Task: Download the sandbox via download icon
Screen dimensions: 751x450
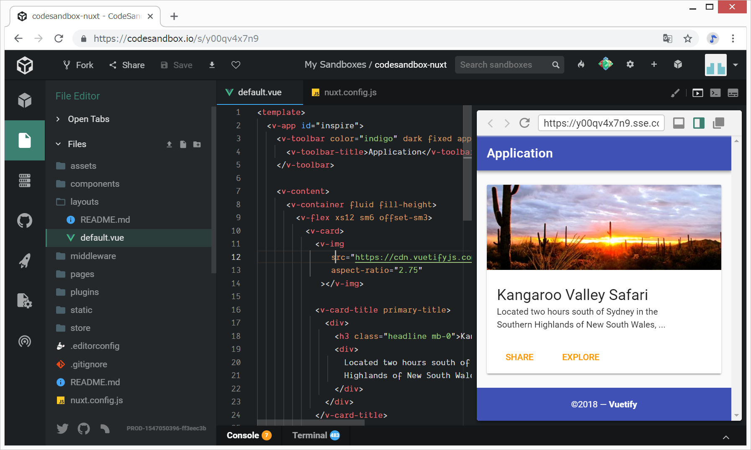Action: (x=212, y=65)
